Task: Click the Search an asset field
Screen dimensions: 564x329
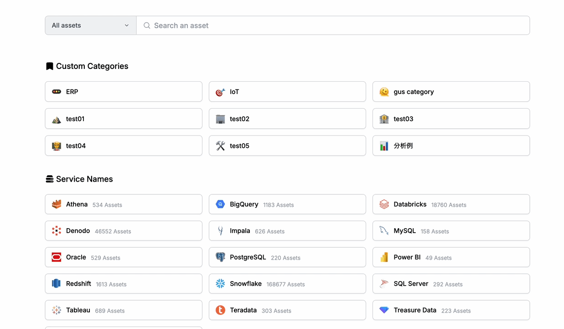Action: [333, 26]
